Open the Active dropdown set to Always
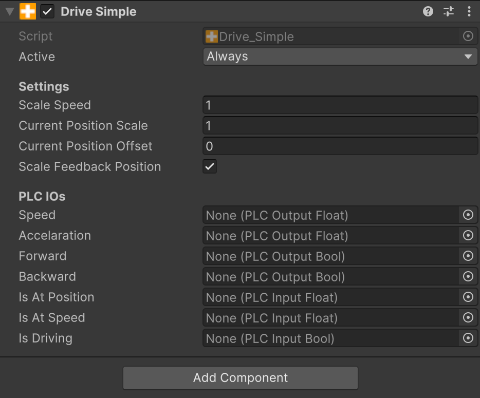The image size is (480, 398). tap(340, 56)
